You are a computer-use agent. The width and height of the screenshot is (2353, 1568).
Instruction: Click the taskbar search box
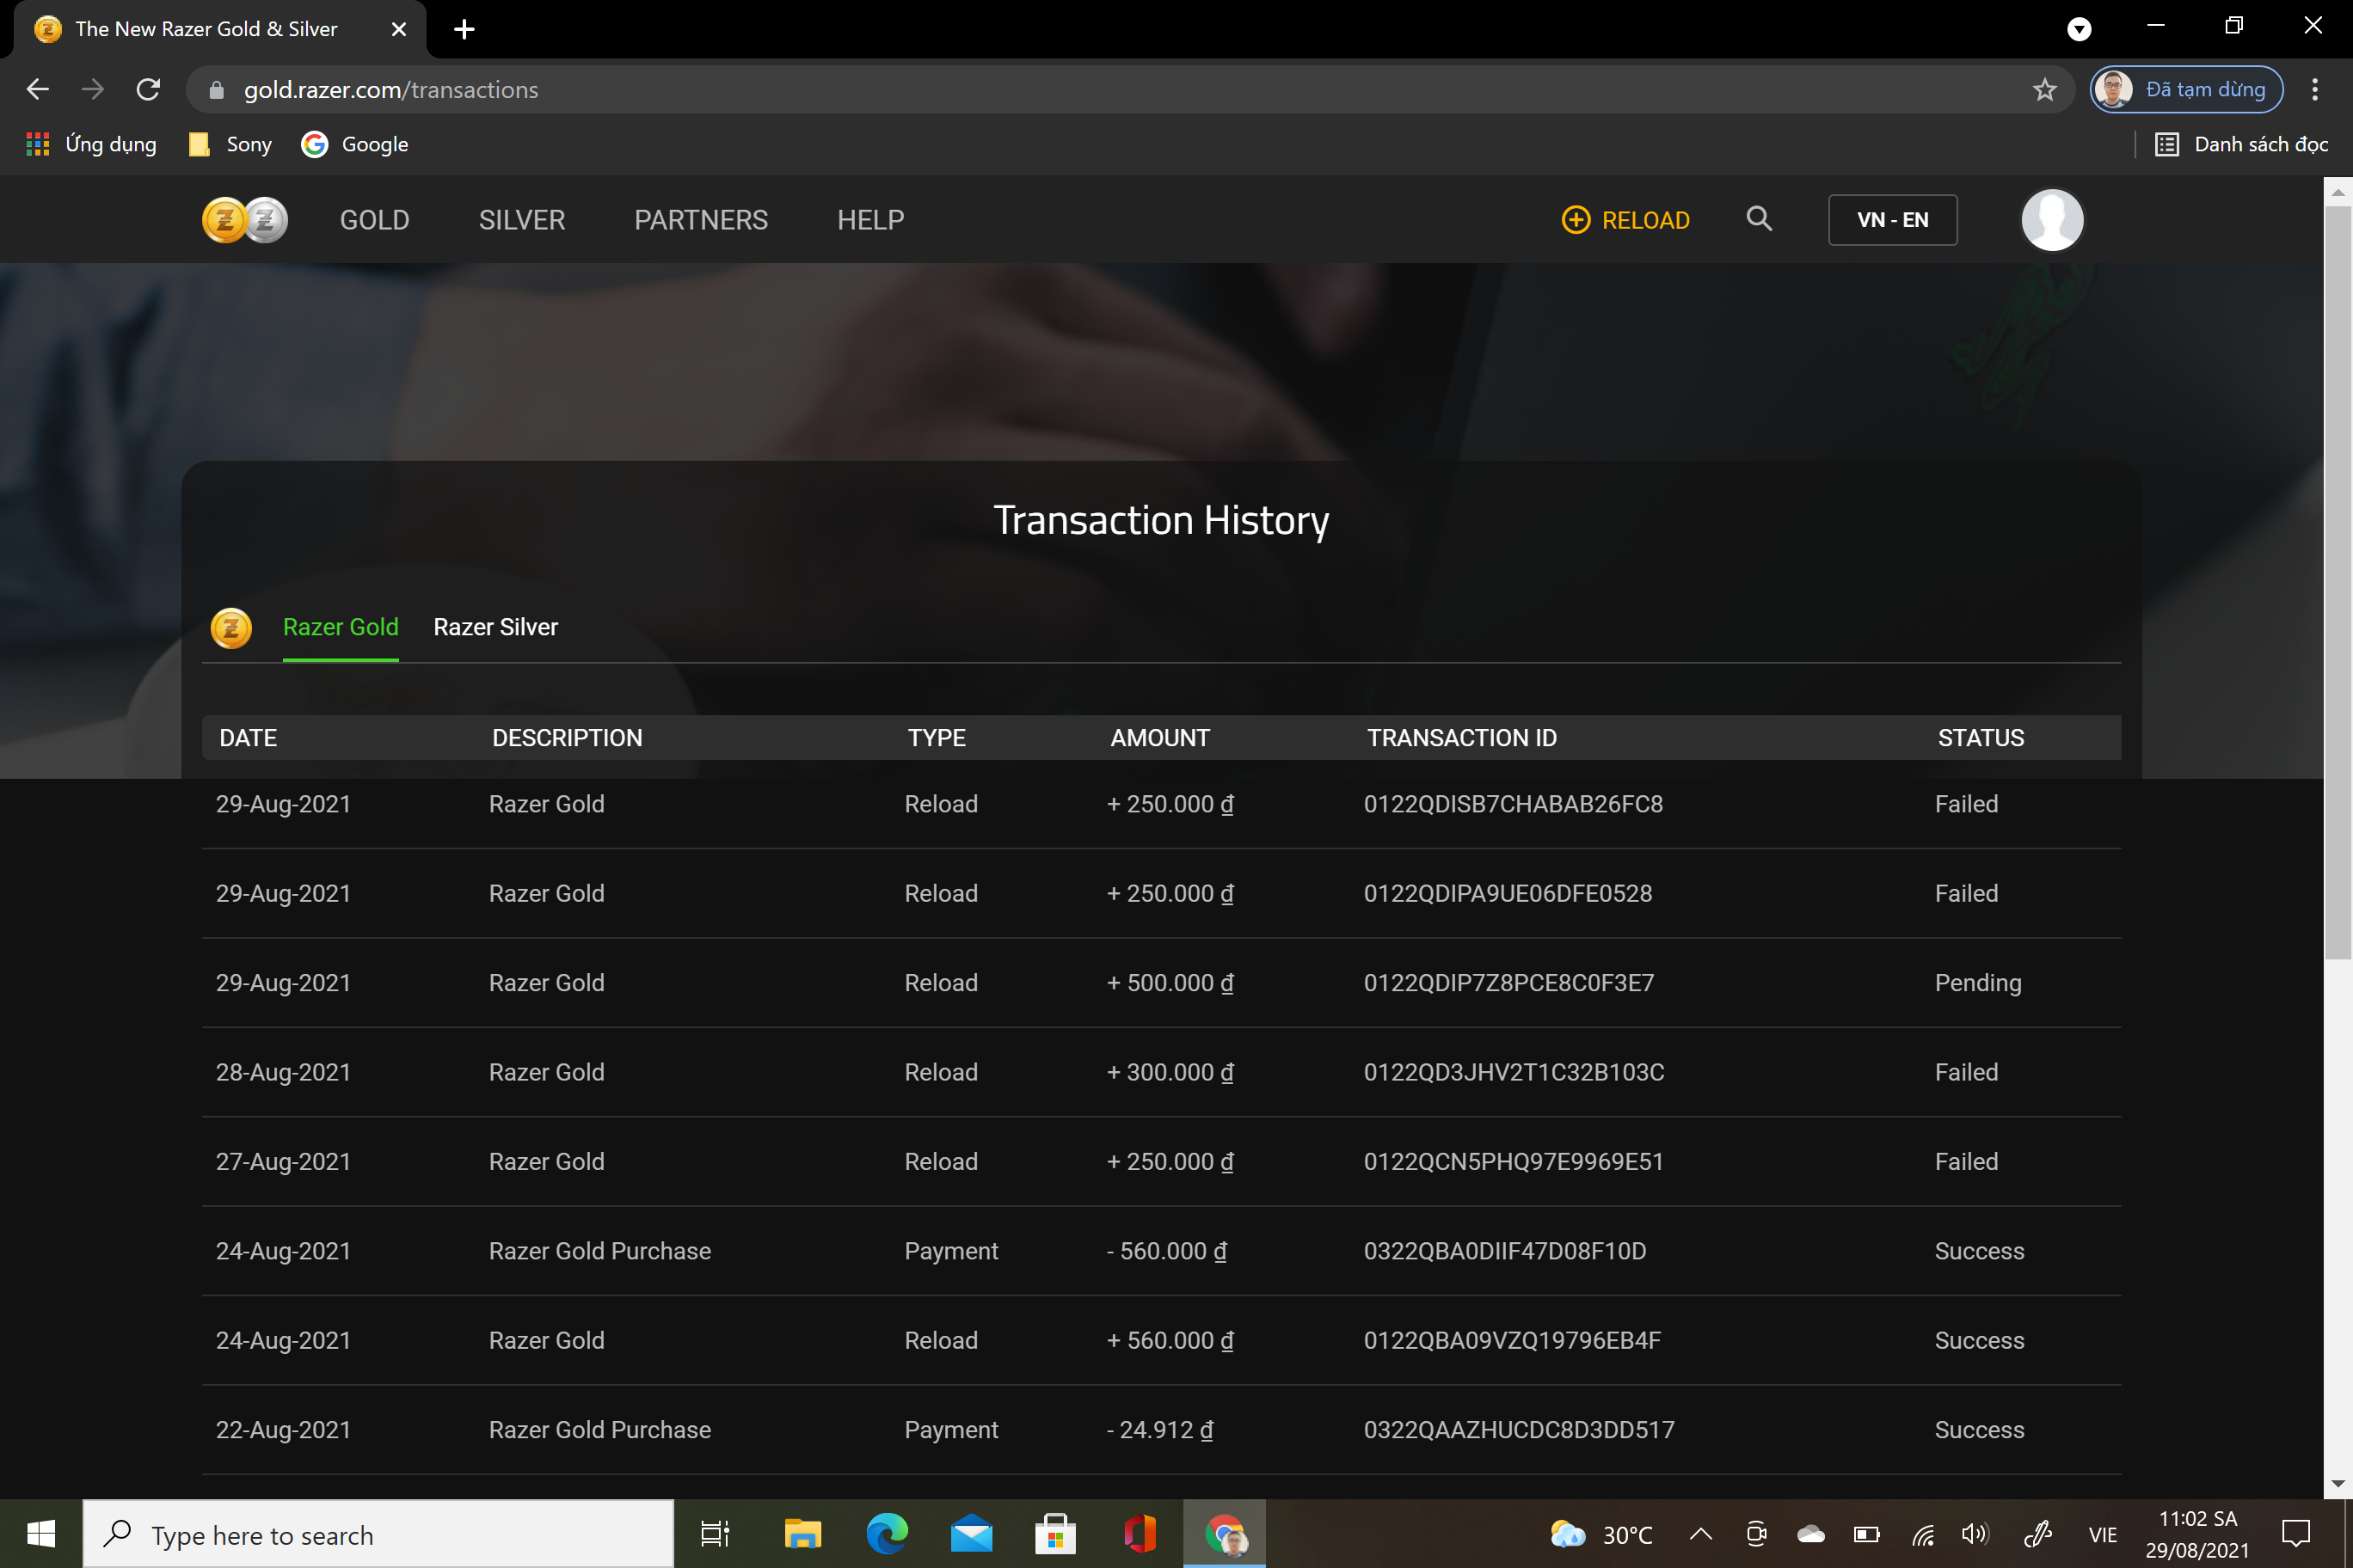(x=378, y=1534)
